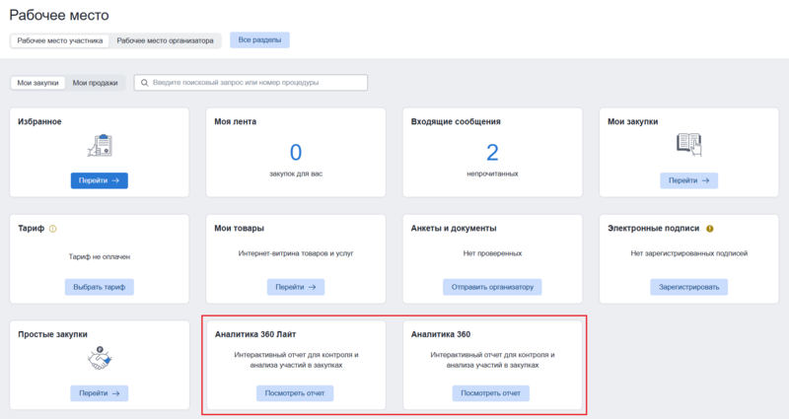Click the warning icon beside Электронные подписи
Screen dimensions: 789x419
710,229
